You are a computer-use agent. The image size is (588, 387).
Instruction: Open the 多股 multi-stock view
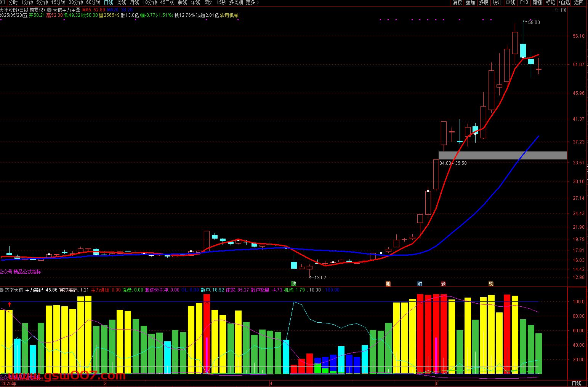click(484, 2)
